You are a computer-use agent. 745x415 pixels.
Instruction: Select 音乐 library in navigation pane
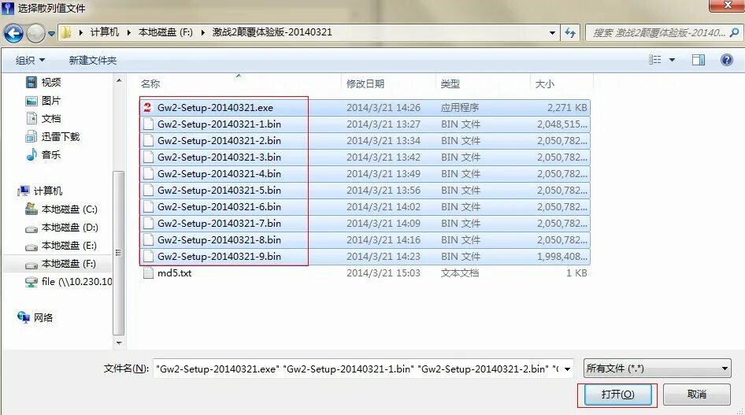[x=43, y=155]
